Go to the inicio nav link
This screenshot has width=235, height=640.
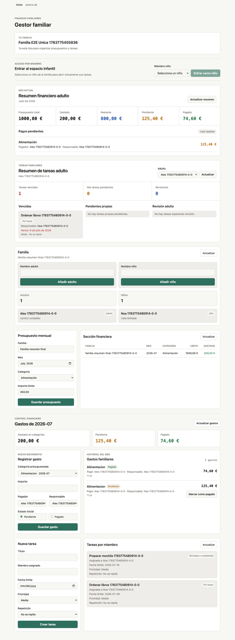19,4
